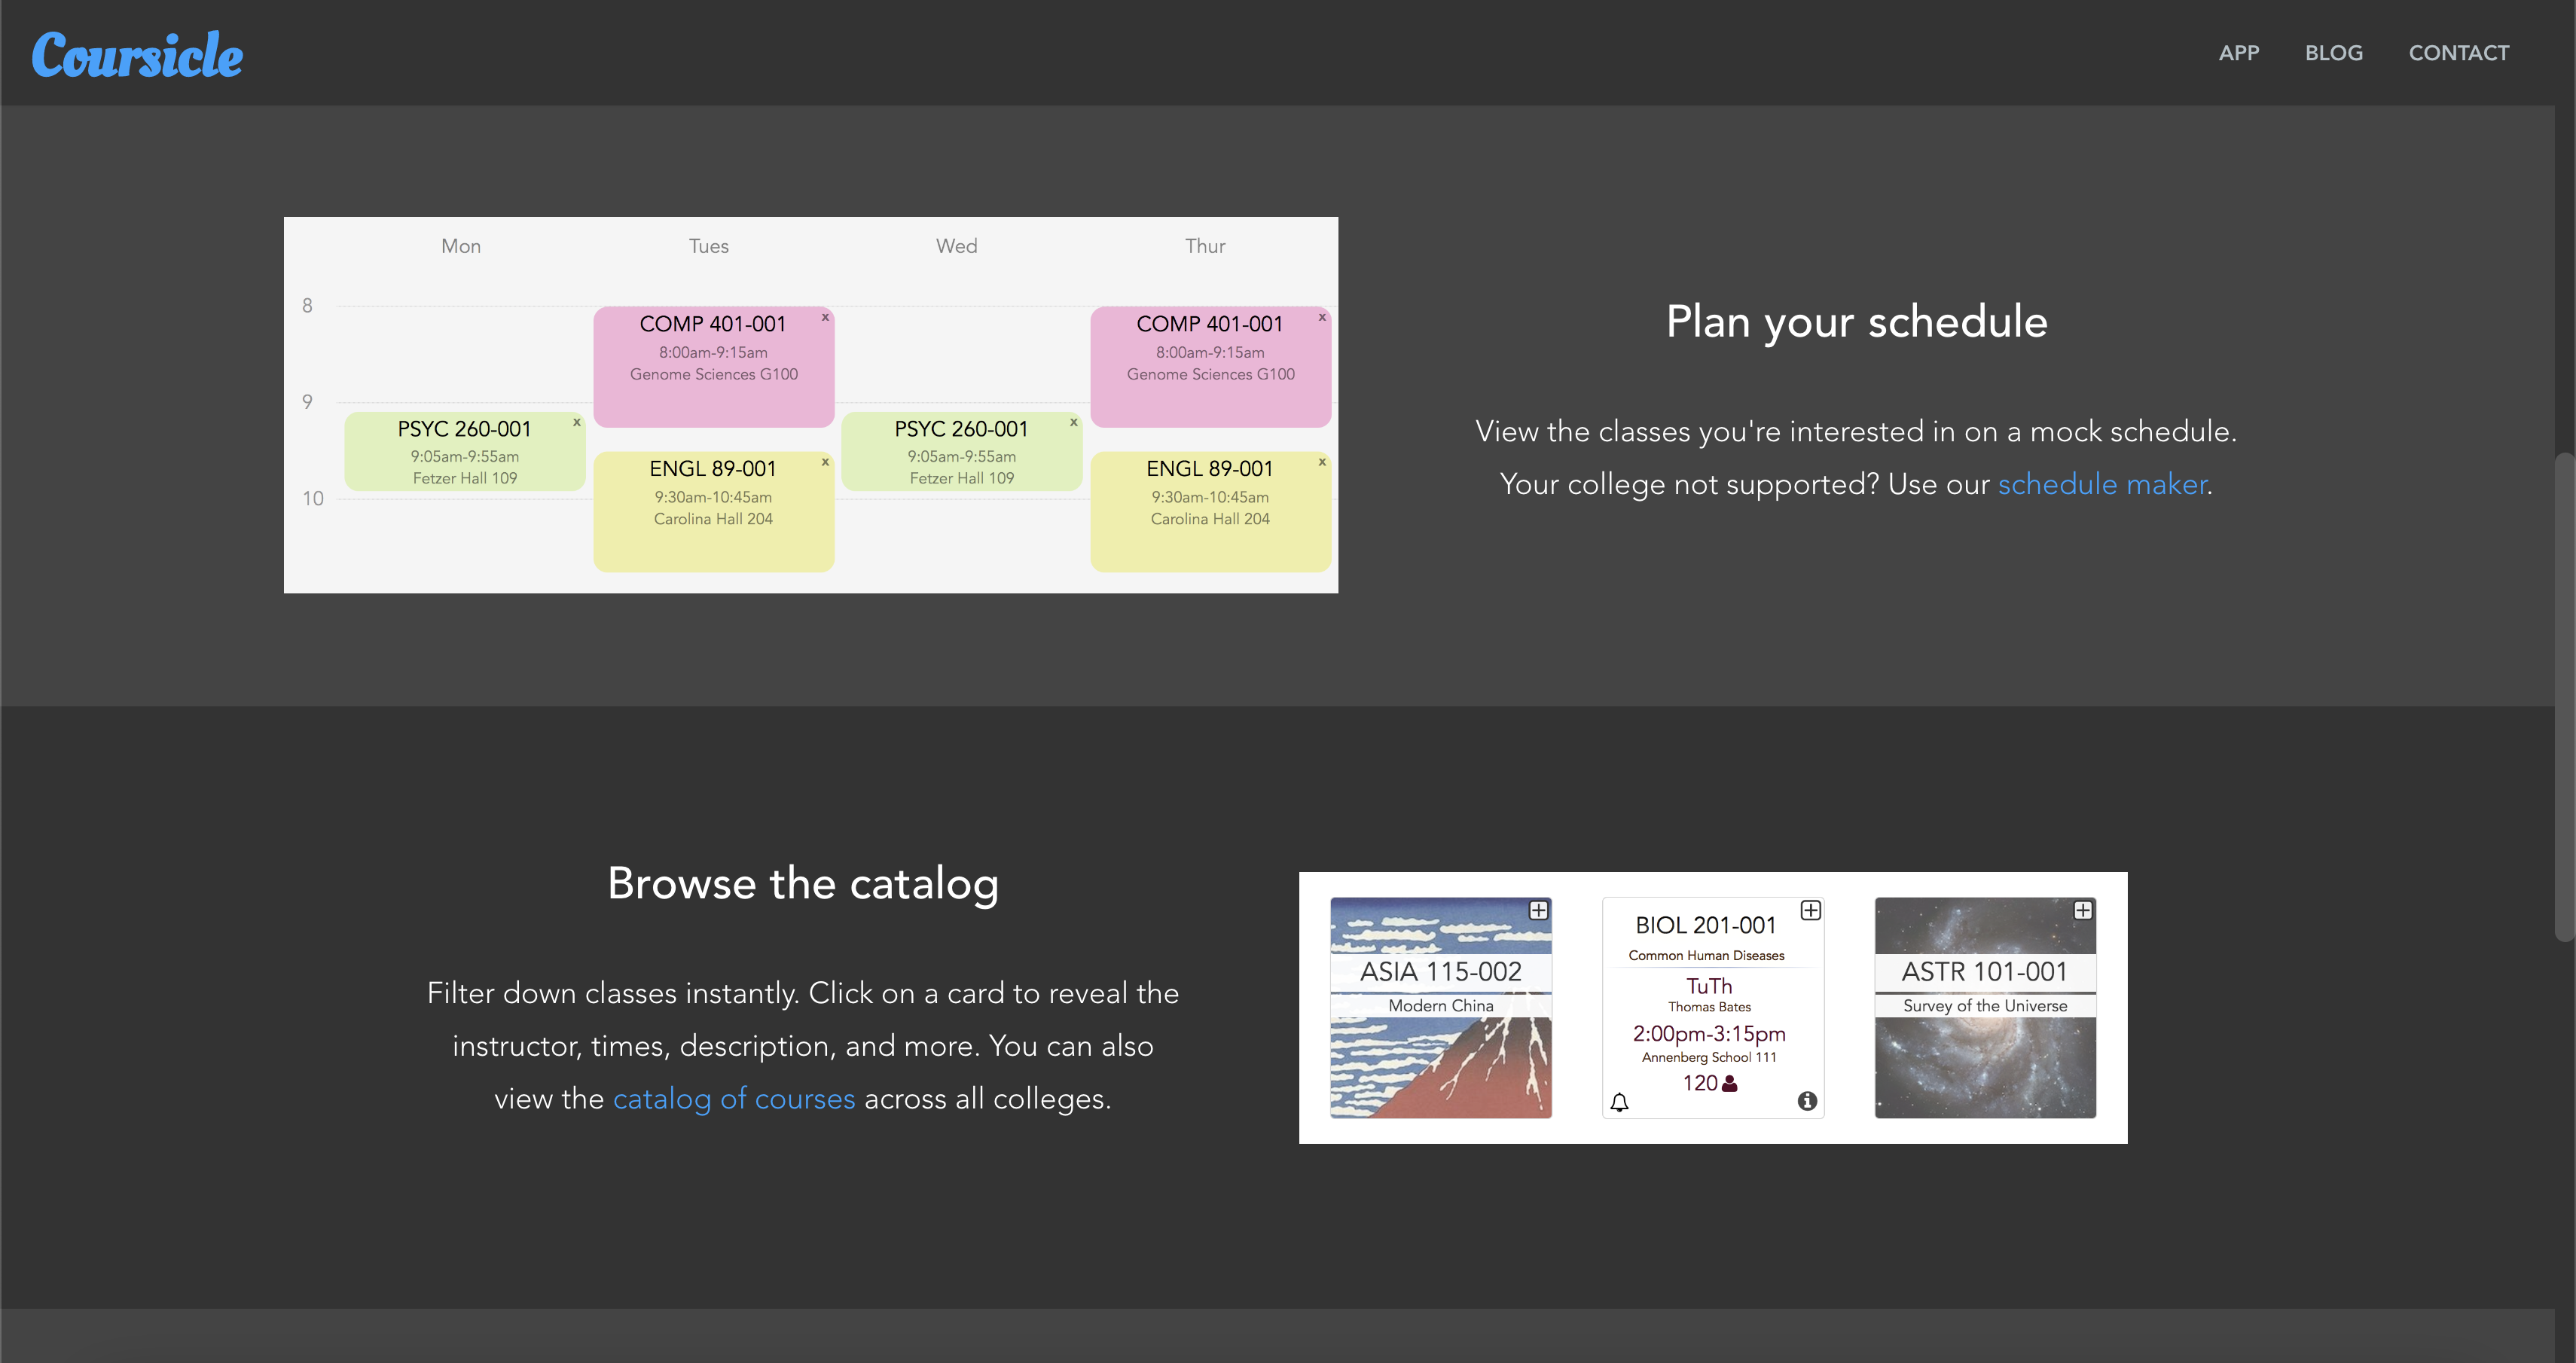Image resolution: width=2576 pixels, height=1363 pixels.
Task: Click the info icon on BIOL 201-001 card
Action: (1807, 1101)
